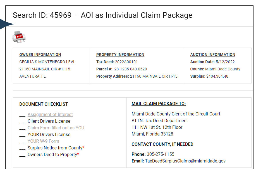Click the MAIL CLAIM PACKAGE TO heading
Image resolution: width=256 pixels, height=170 pixels.
159,104
